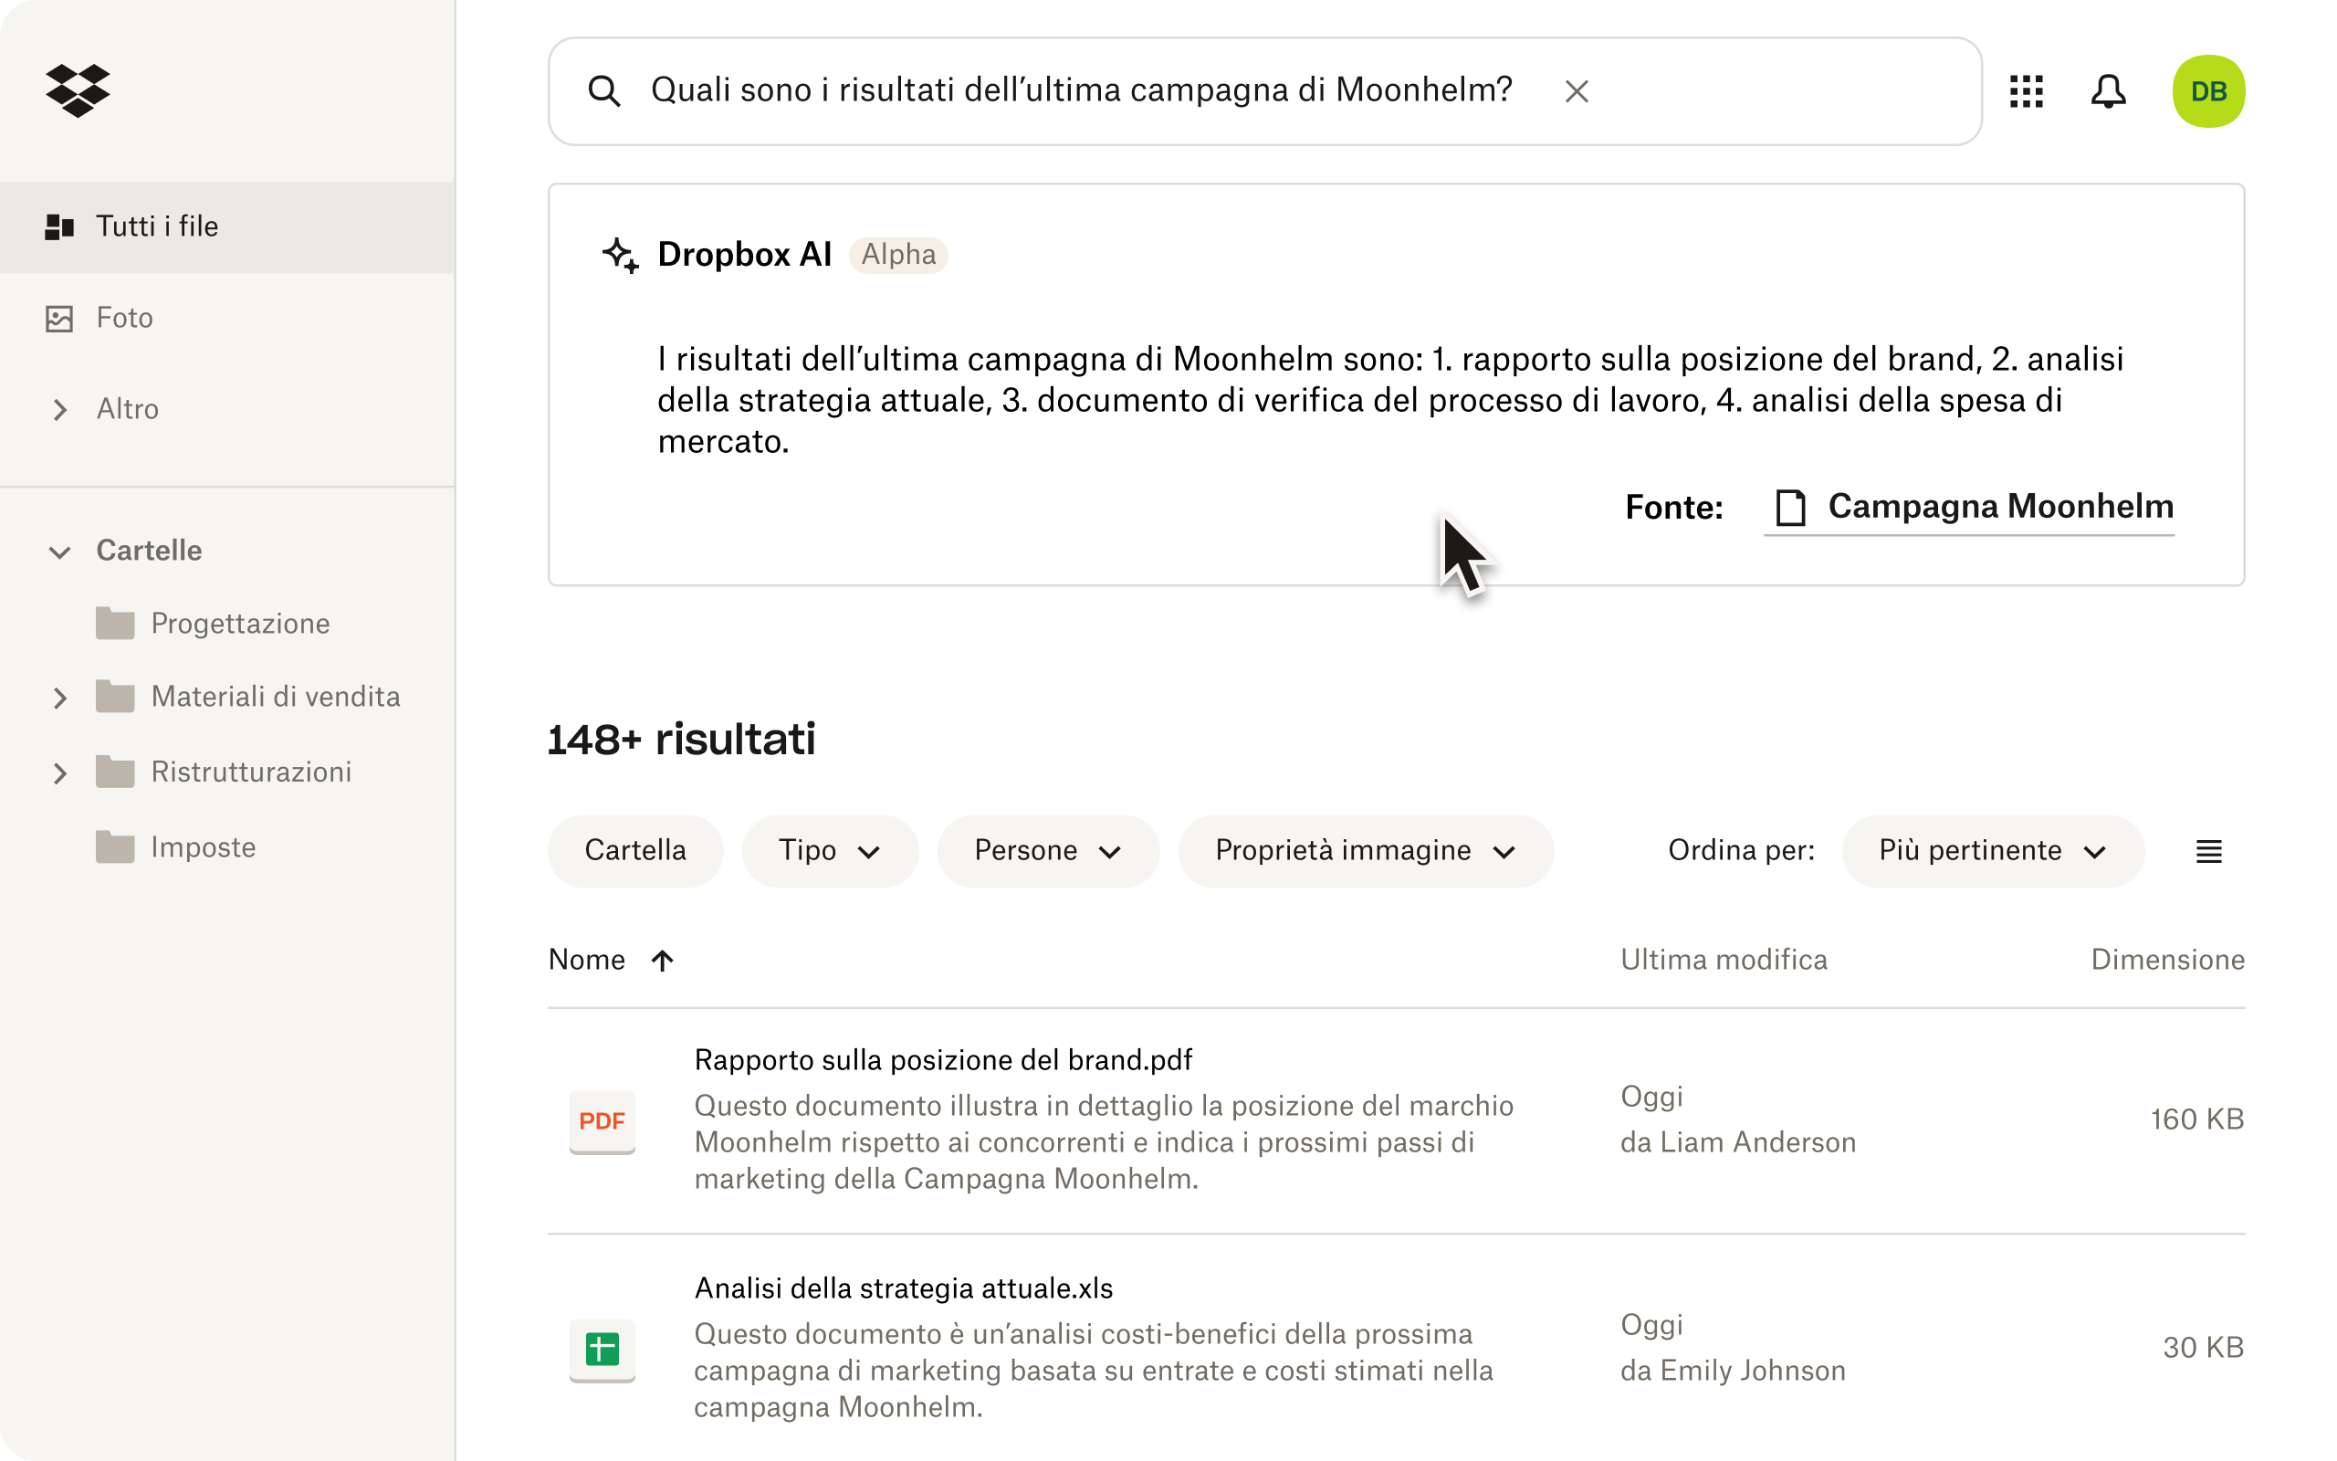Open Materiali di vendita folder label
The image size is (2337, 1461).
click(x=275, y=697)
